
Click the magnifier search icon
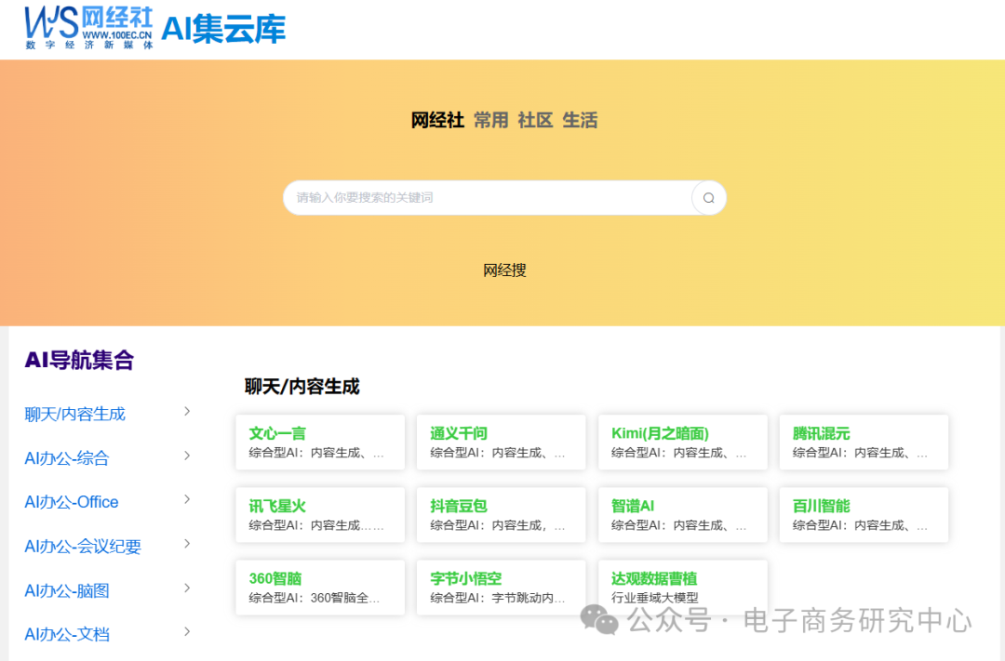coord(708,198)
